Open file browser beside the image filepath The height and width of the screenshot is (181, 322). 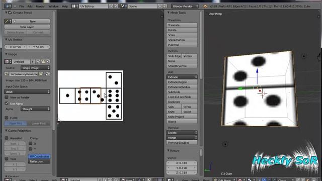tap(41, 74)
